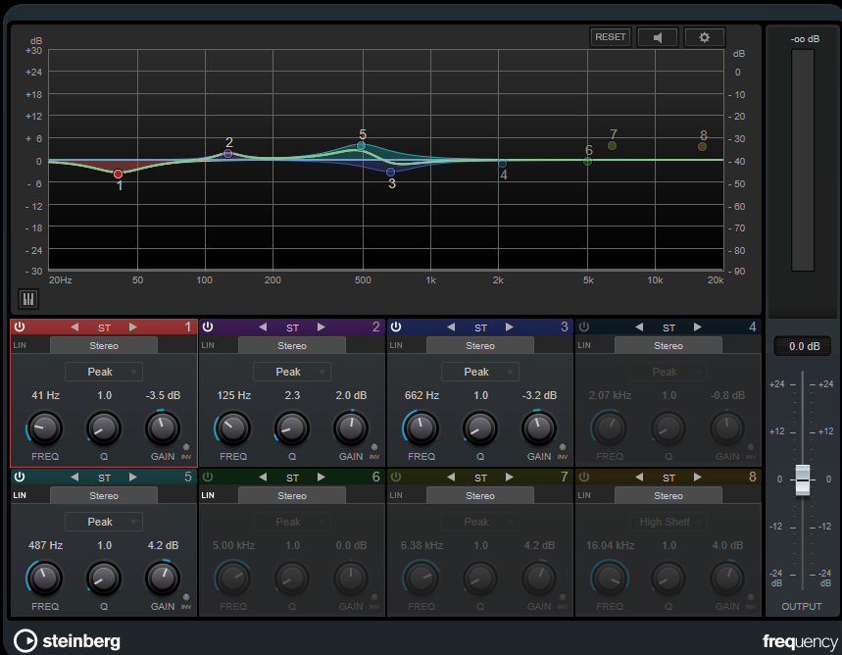Select band 5 Stereo tab

click(x=104, y=495)
